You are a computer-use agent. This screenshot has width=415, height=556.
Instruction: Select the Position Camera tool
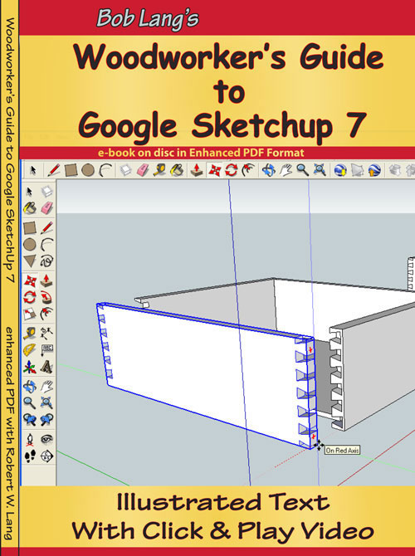pos(30,440)
